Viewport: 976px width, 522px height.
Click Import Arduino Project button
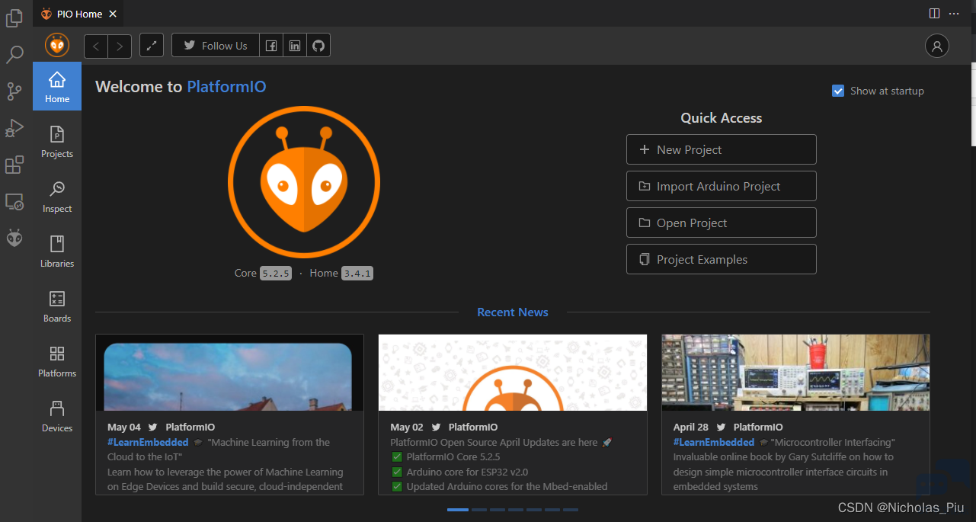point(722,186)
